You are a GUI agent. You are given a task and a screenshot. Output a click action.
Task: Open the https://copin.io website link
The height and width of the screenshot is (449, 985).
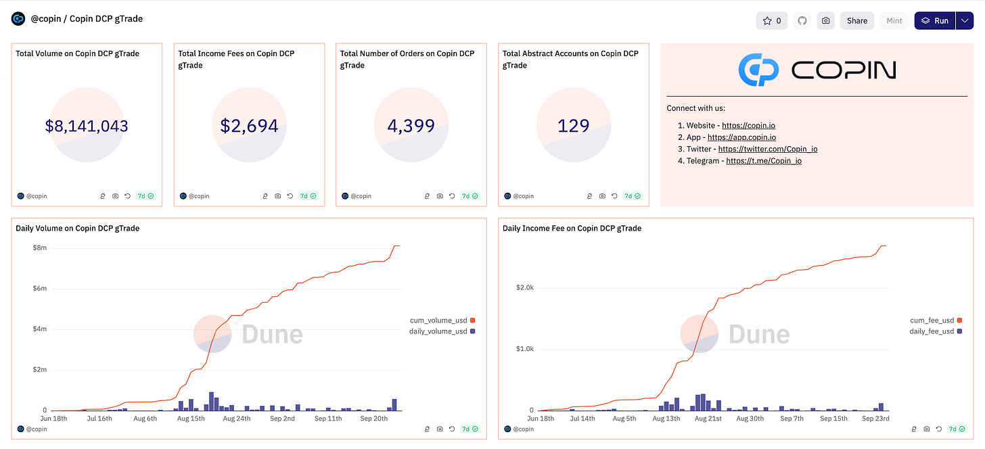coord(748,125)
